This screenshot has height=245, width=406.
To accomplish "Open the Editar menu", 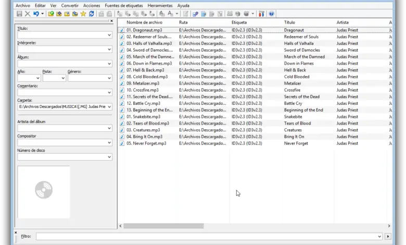I will (40, 5).
